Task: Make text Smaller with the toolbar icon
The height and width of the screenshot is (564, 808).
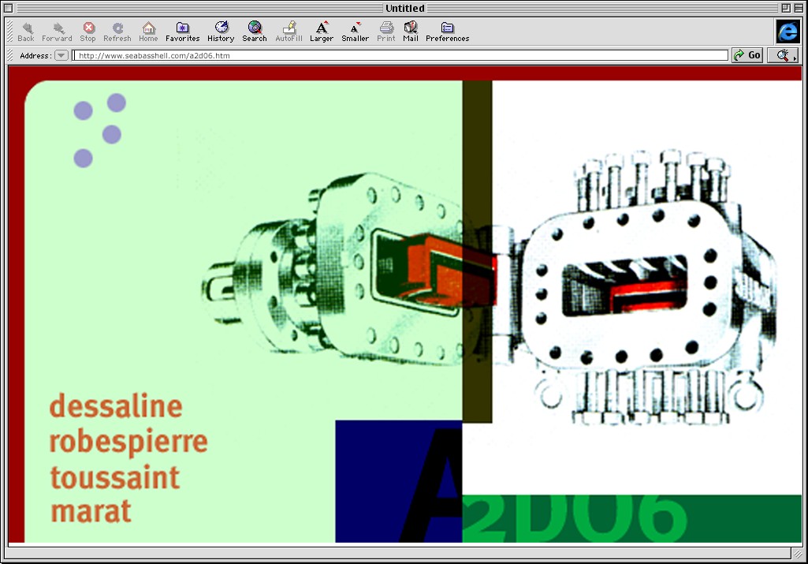Action: tap(355, 32)
